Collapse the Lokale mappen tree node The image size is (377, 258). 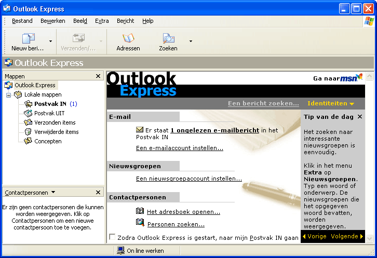point(8,95)
